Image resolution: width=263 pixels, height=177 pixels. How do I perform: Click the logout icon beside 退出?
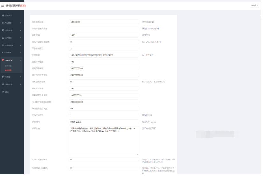(3, 92)
